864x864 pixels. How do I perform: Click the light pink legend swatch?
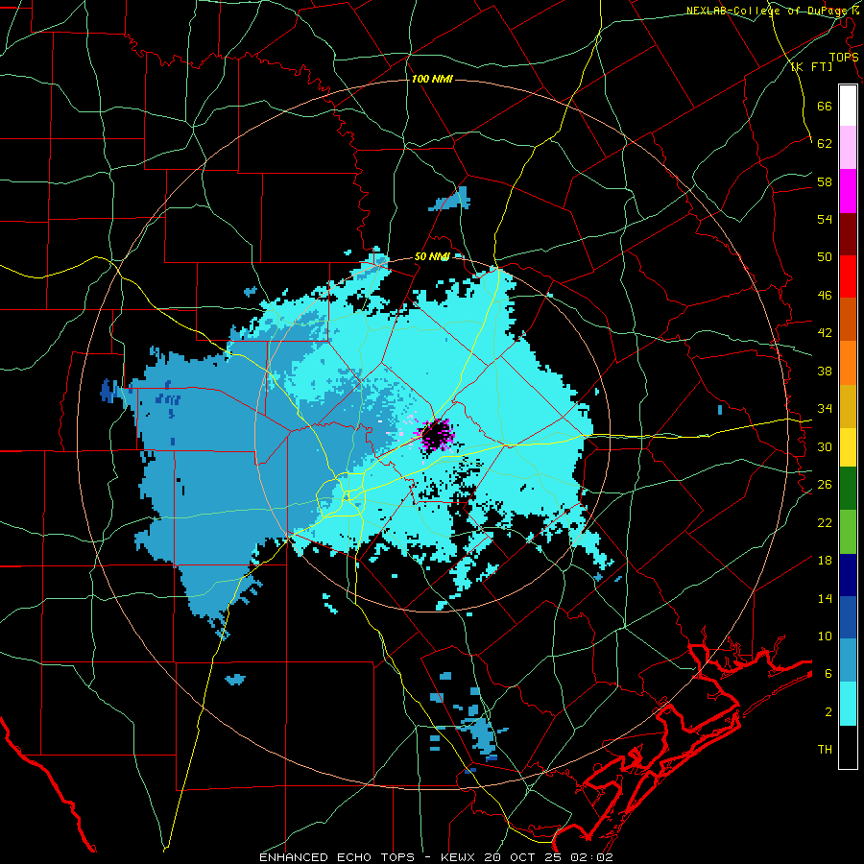pyautogui.click(x=848, y=148)
